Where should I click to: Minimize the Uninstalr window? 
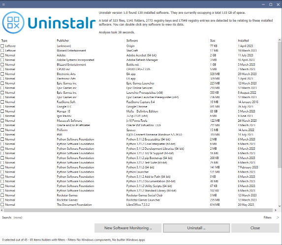click(x=263, y=4)
